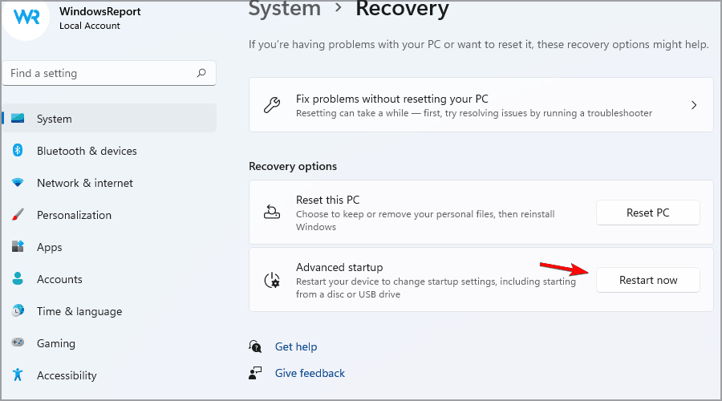The height and width of the screenshot is (401, 722).
Task: Click the search magnifier icon
Action: click(201, 73)
